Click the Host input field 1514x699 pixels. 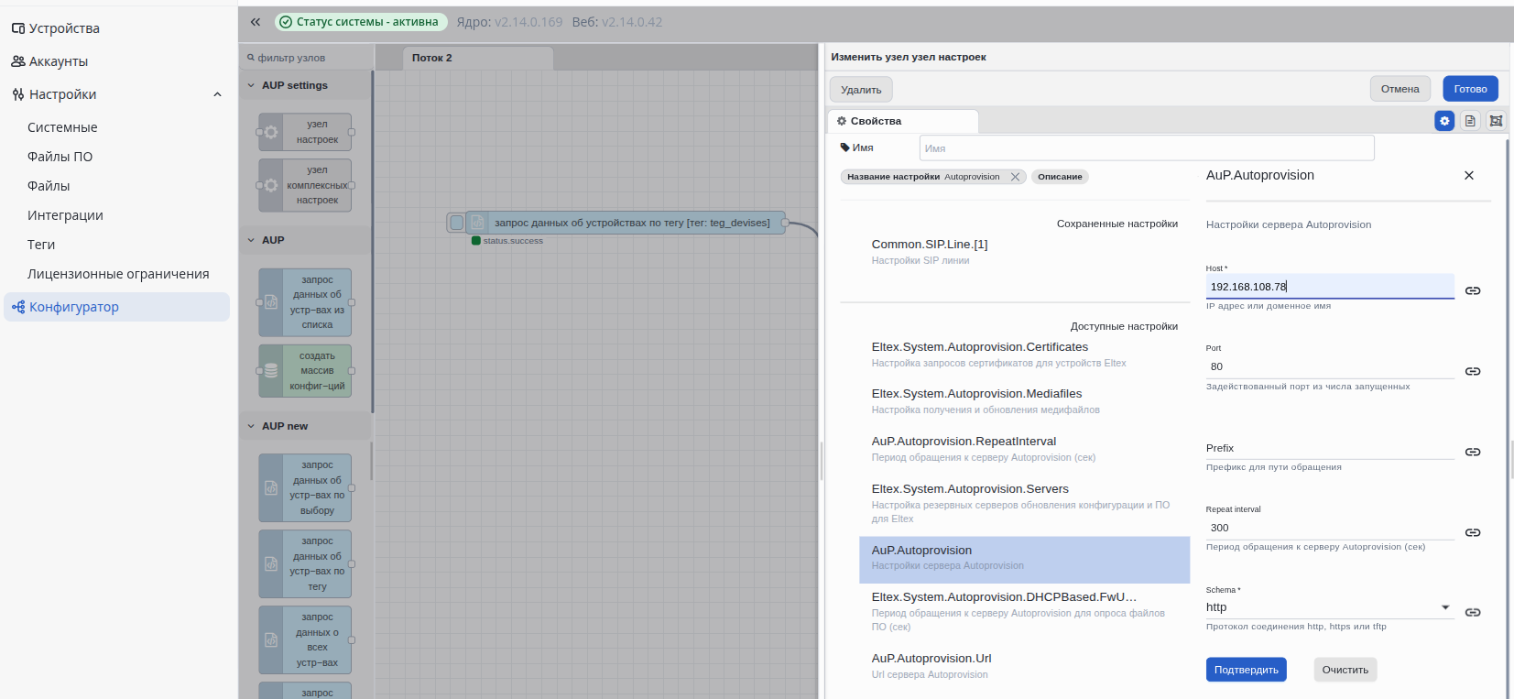1330,287
